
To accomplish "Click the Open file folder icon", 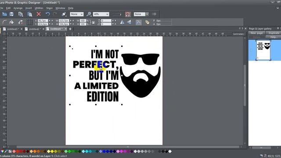I will click(4, 14).
